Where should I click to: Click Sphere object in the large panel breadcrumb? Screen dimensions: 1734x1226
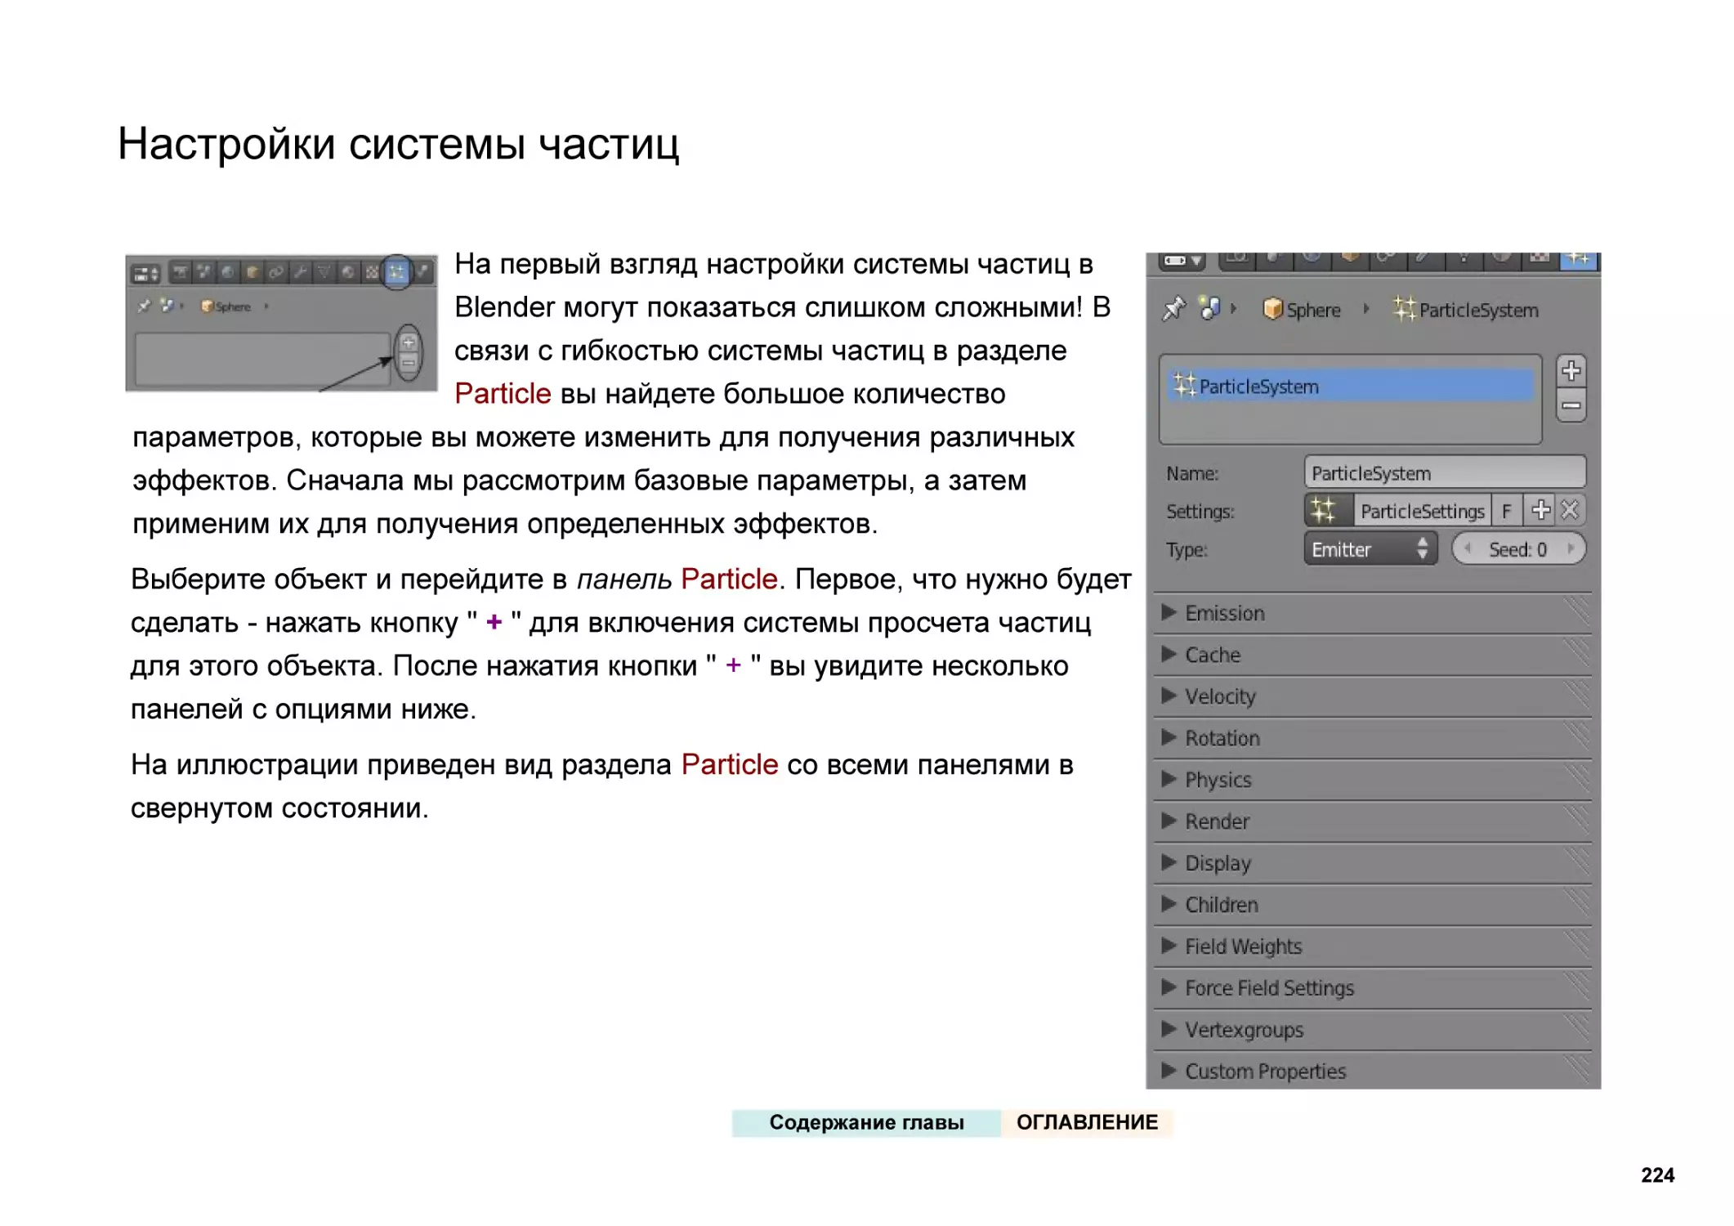pos(1302,310)
